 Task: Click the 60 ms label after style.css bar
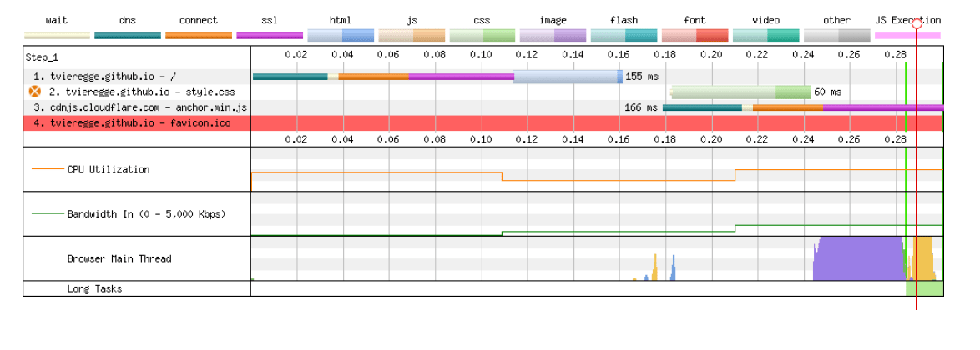point(827,92)
